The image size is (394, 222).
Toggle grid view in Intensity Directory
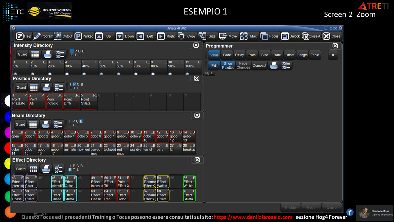coord(35,54)
